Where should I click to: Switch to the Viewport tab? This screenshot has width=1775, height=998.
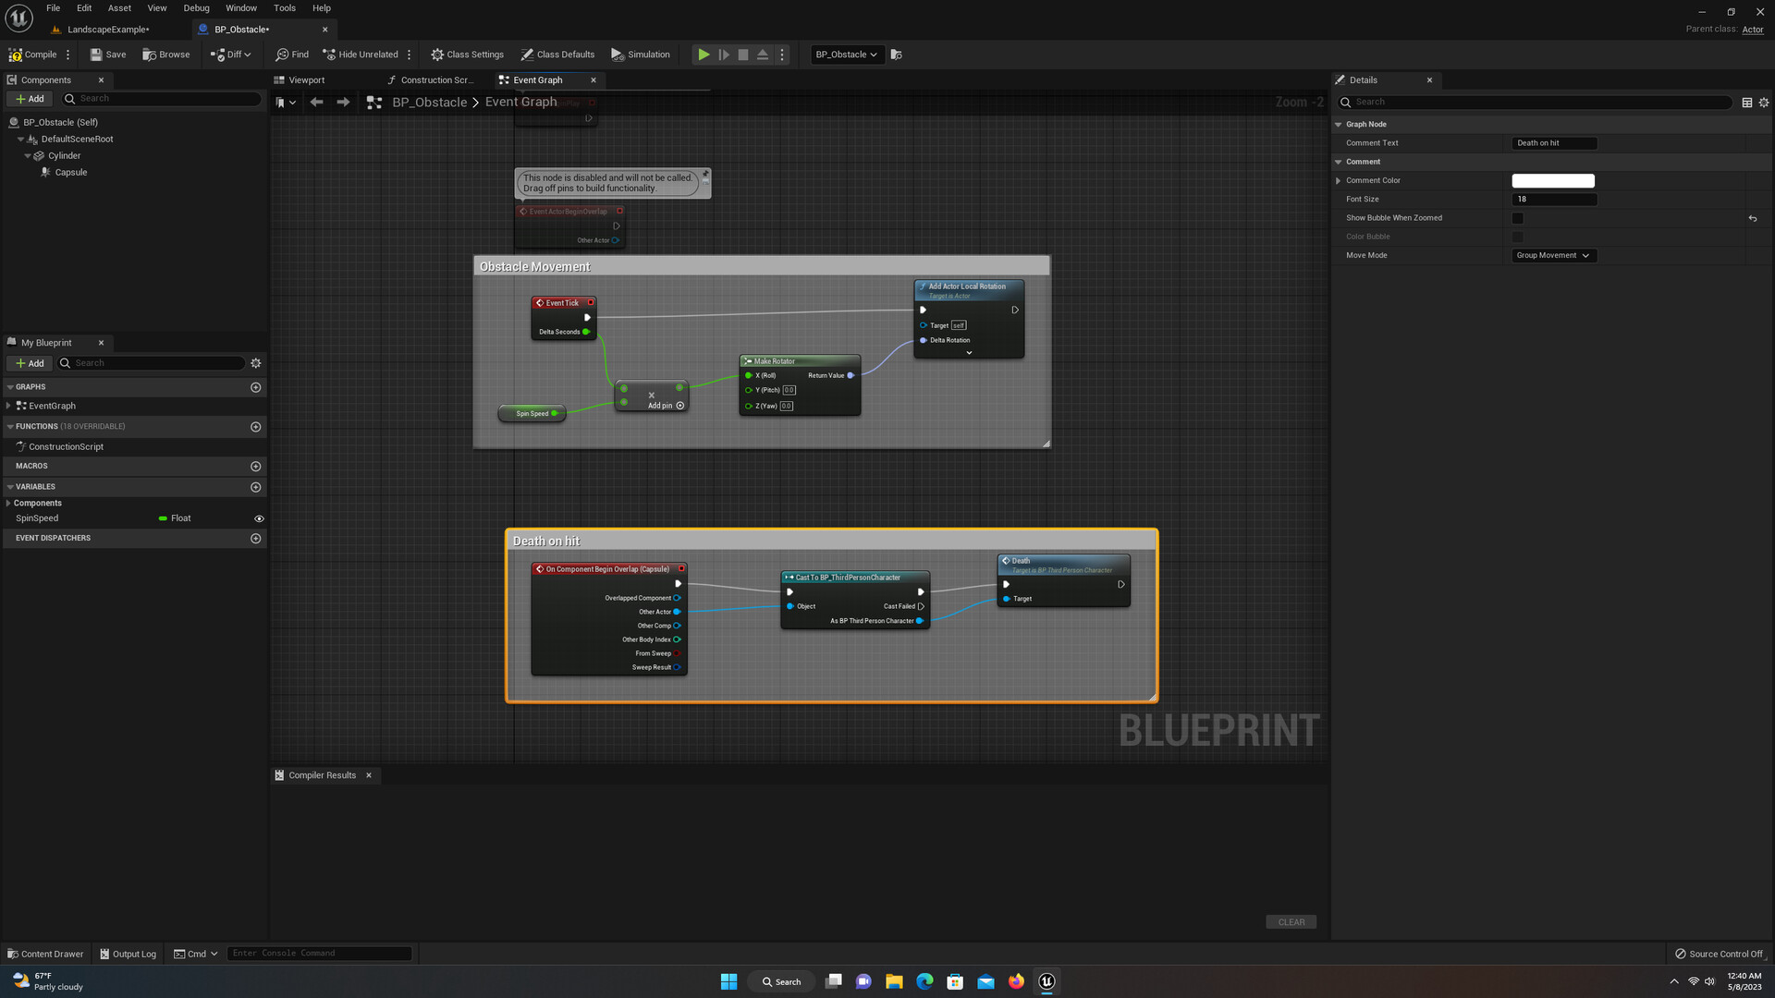click(x=305, y=79)
